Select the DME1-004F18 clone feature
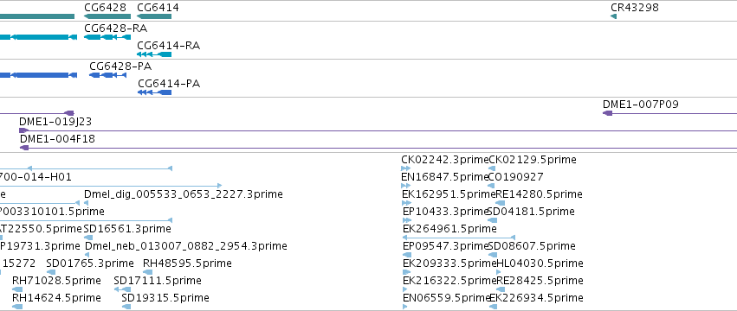 [x=378, y=148]
